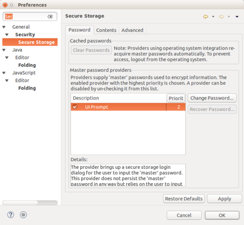Click the tree panel horizontal scrollbar

(30, 203)
